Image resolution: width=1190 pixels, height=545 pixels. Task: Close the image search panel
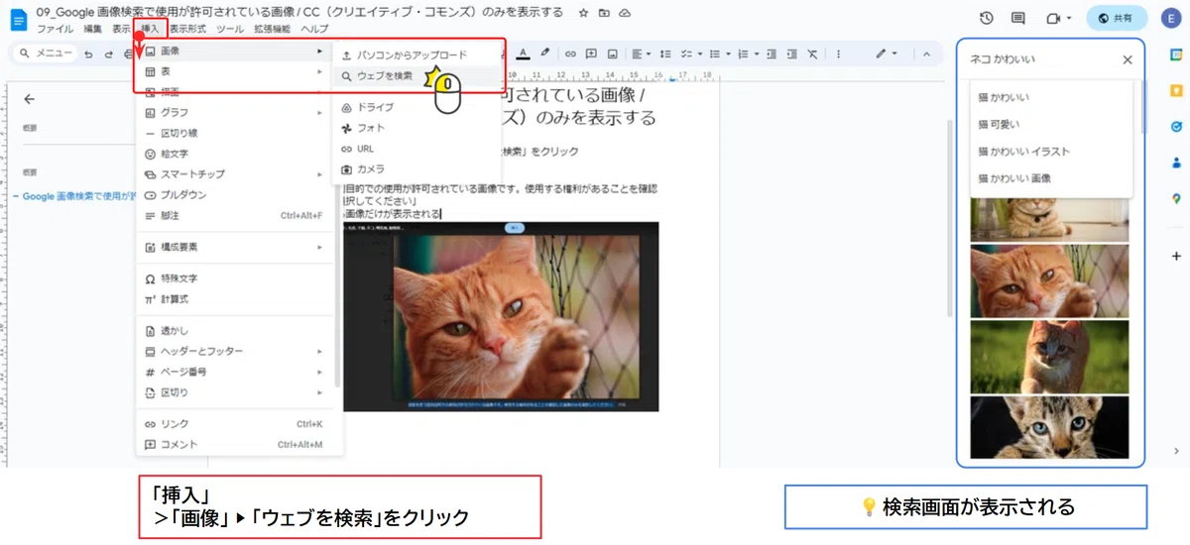click(x=1127, y=59)
